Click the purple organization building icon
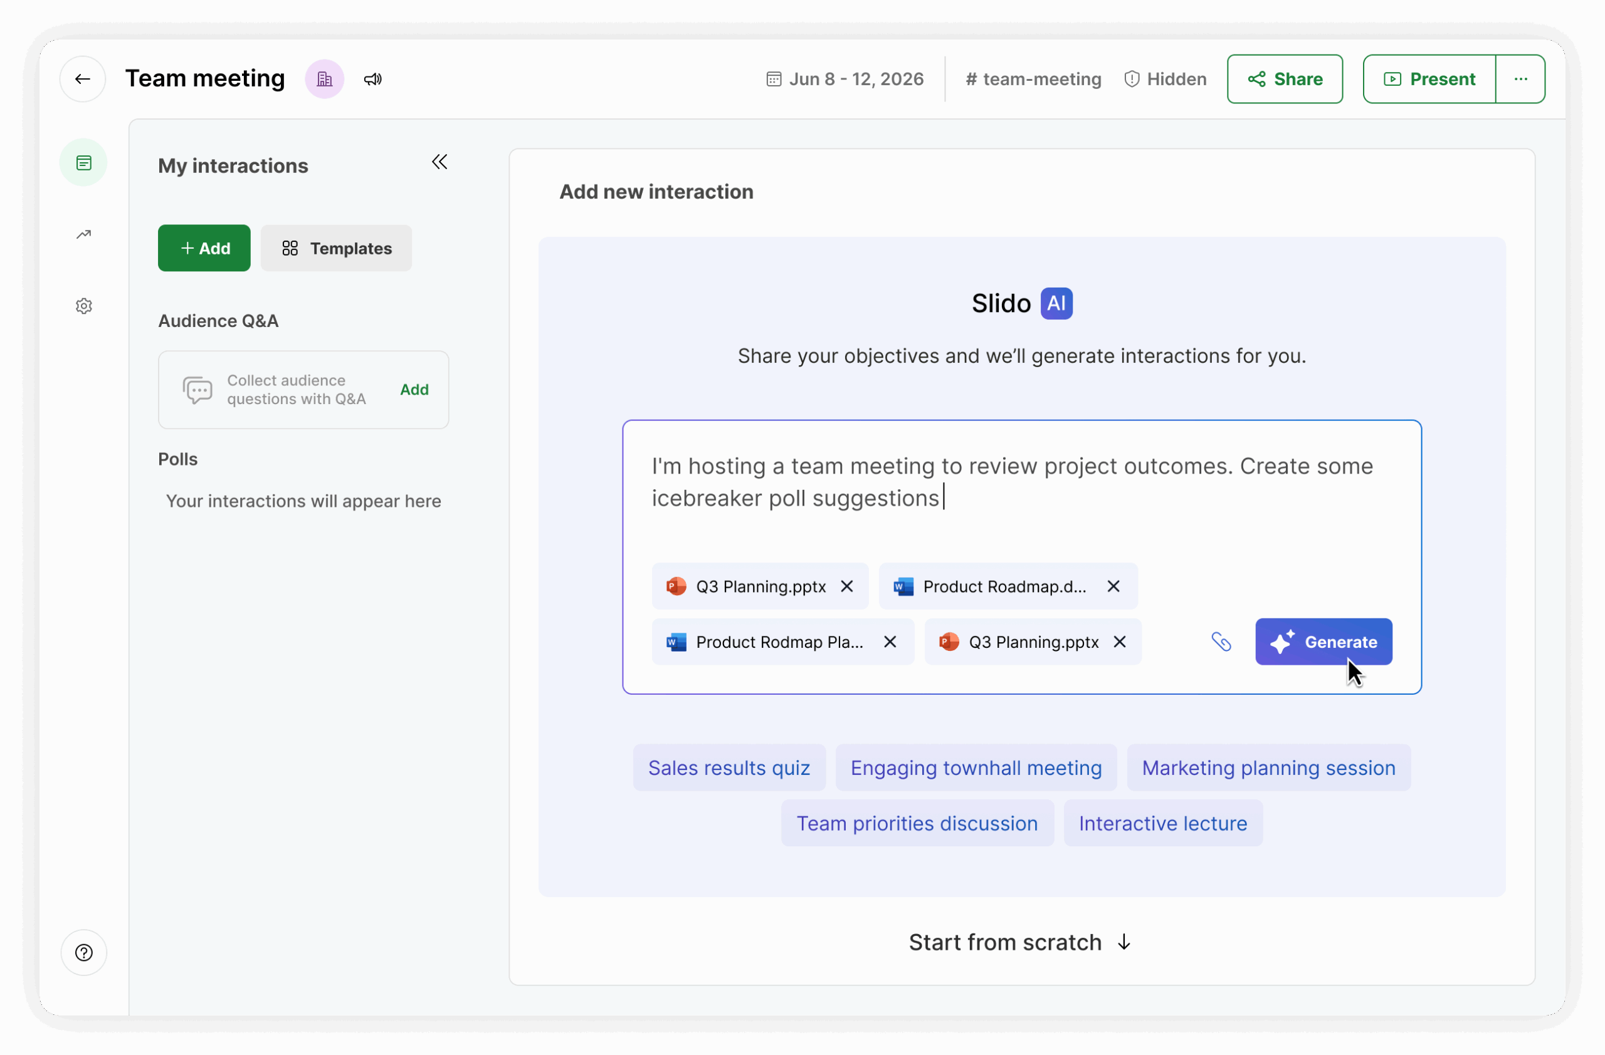The height and width of the screenshot is (1055, 1605). coord(324,79)
